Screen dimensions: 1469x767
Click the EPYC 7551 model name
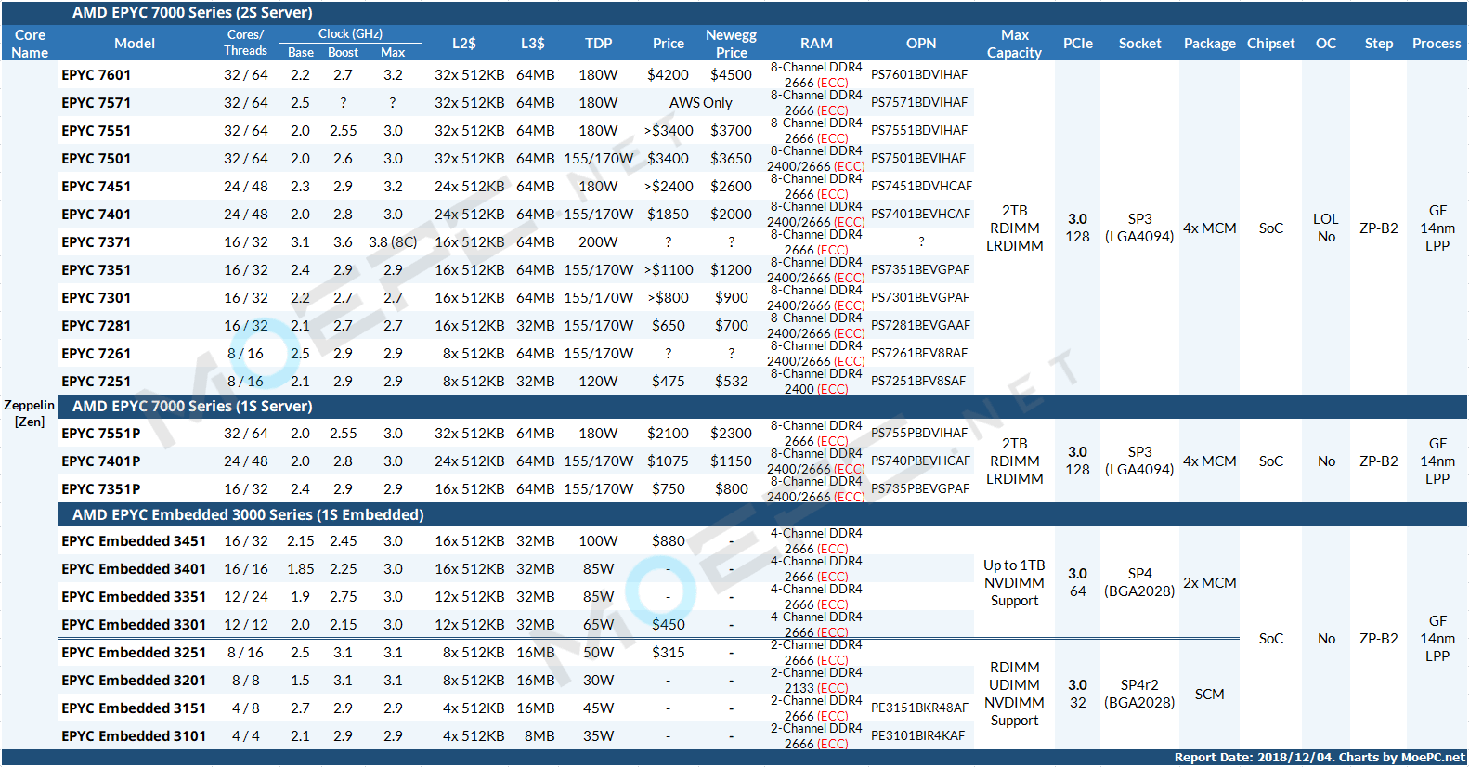[x=97, y=131]
